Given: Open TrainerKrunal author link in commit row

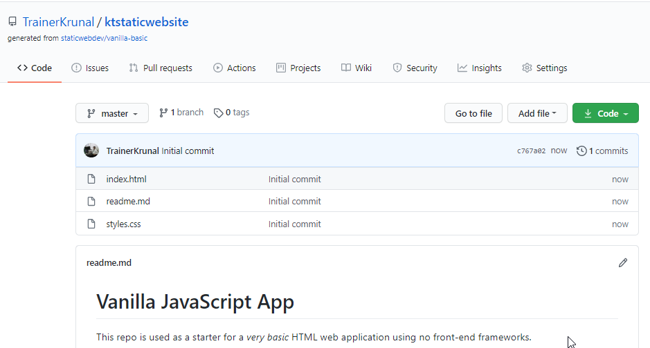Looking at the screenshot, I should pyautogui.click(x=133, y=151).
